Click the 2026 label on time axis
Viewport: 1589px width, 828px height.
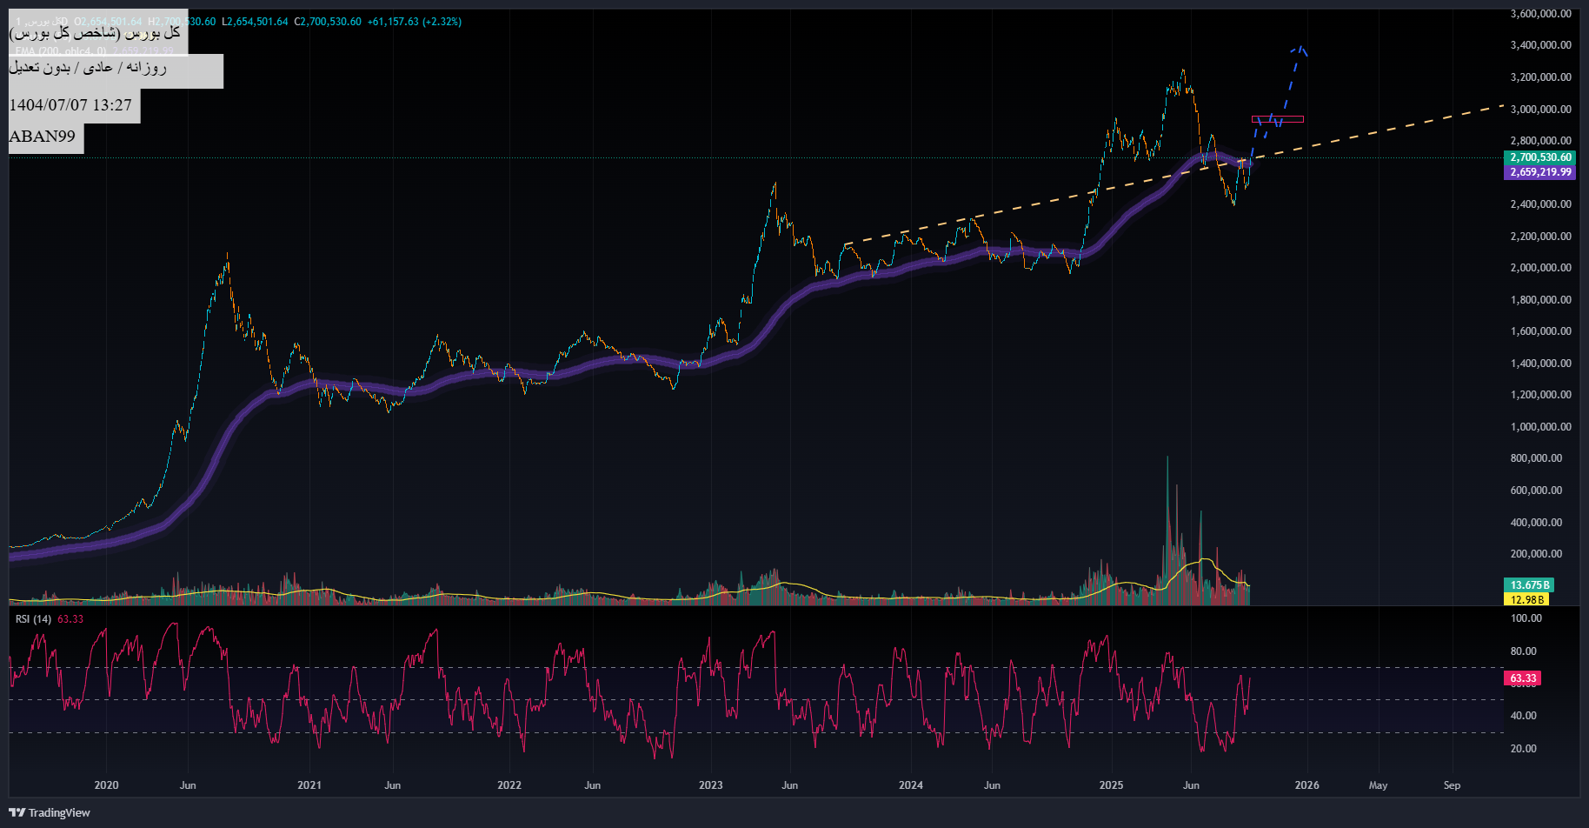click(x=1306, y=785)
